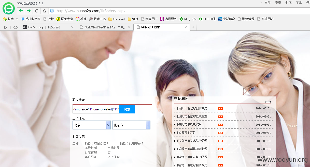The height and width of the screenshot is (167, 310).
Task: Open the http://o bookmark
Action: 188,19
